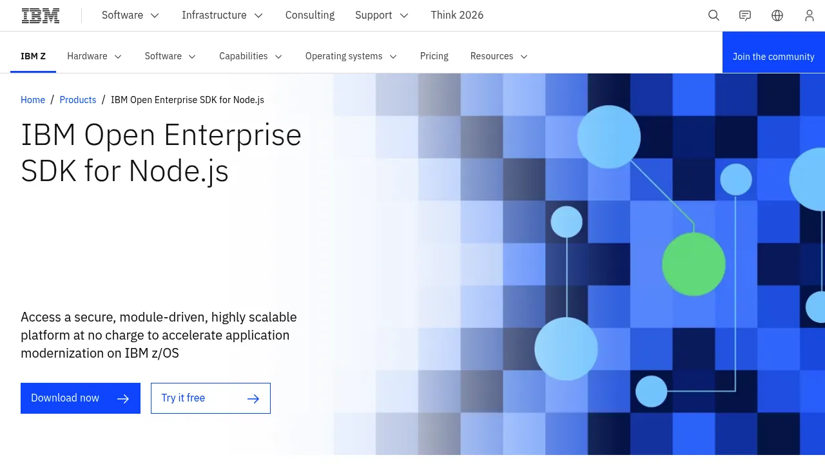The image size is (825, 464).
Task: Expand the Resources dropdown
Action: [x=500, y=56]
